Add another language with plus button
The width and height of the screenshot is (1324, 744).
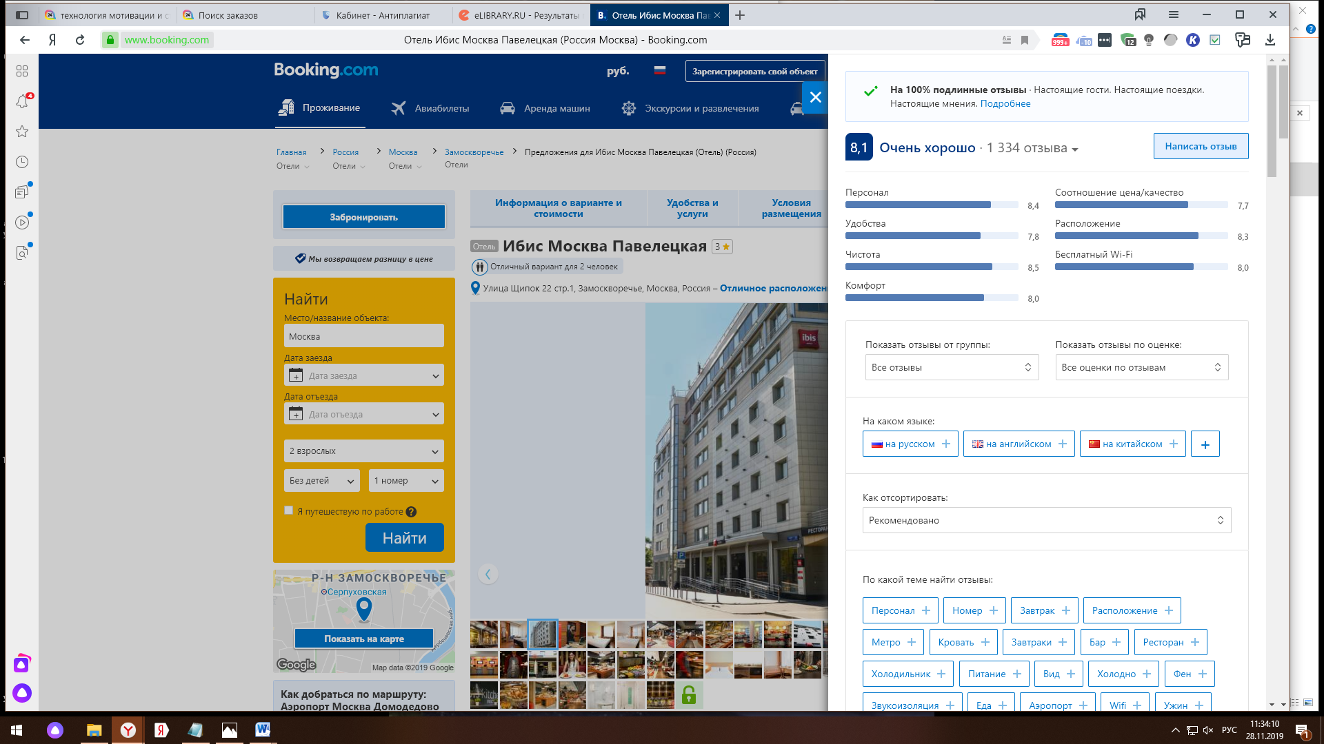(1205, 444)
